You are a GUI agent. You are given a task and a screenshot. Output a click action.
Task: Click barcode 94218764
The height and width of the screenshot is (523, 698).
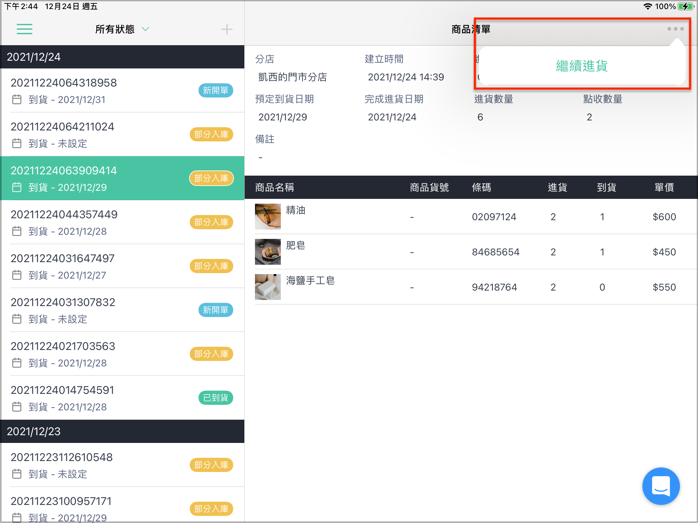pos(494,287)
